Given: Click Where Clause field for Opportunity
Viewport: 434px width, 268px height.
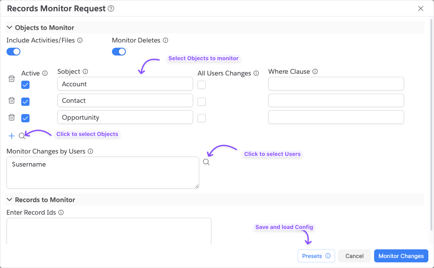Looking at the screenshot, I should coord(336,117).
